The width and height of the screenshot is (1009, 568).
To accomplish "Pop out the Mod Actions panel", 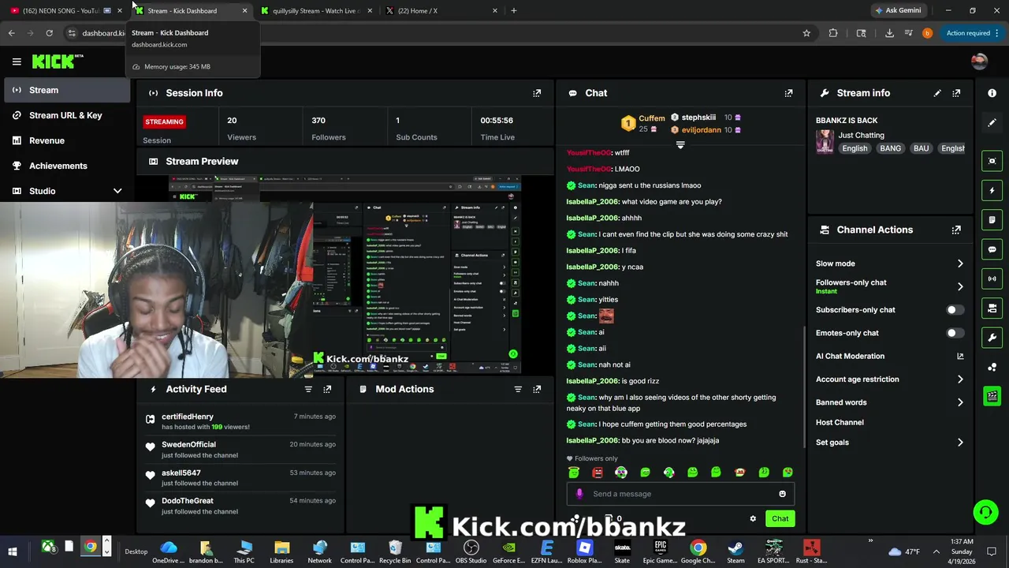I will point(537,389).
